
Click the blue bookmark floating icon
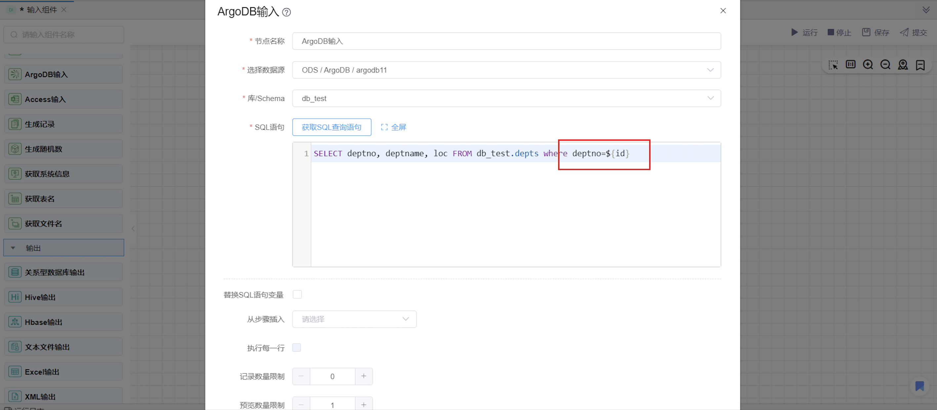click(x=919, y=386)
